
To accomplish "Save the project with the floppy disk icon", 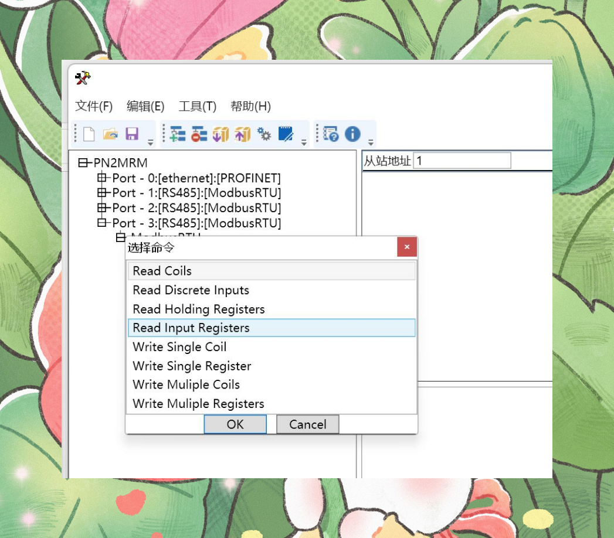I will pos(132,134).
